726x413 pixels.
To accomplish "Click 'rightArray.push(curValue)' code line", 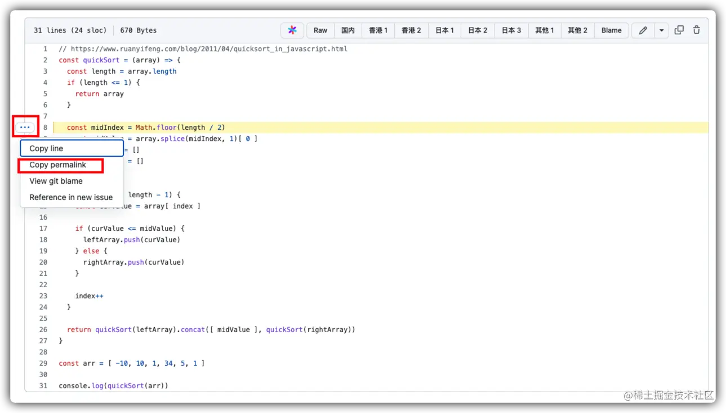I will [134, 262].
